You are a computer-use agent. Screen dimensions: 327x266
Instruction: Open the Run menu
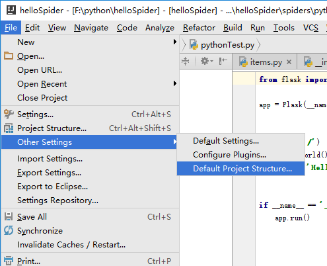pyautogui.click(x=258, y=28)
